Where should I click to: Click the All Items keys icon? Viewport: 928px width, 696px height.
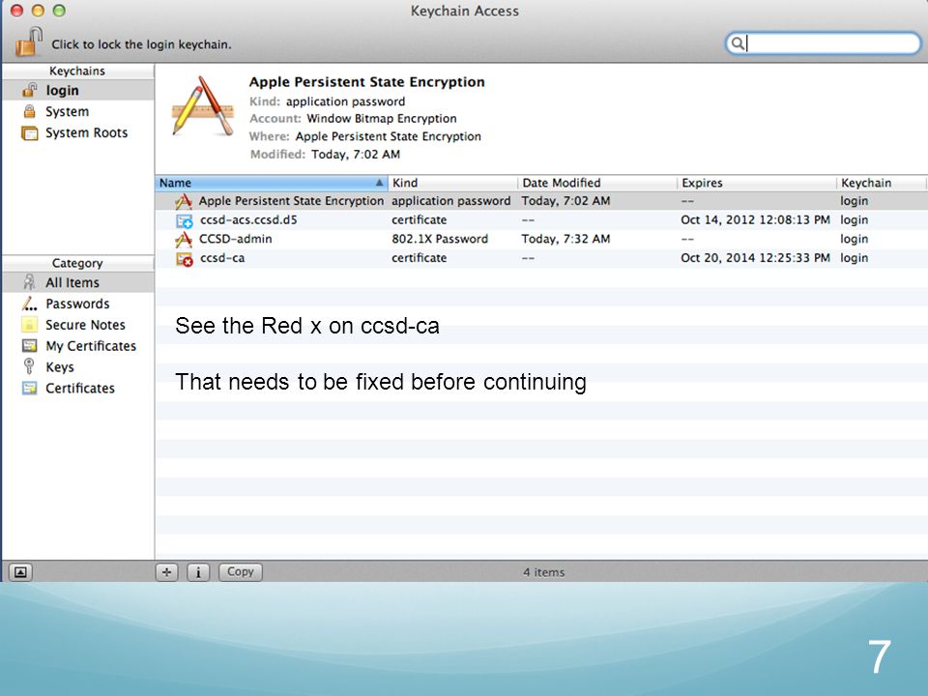(x=29, y=282)
